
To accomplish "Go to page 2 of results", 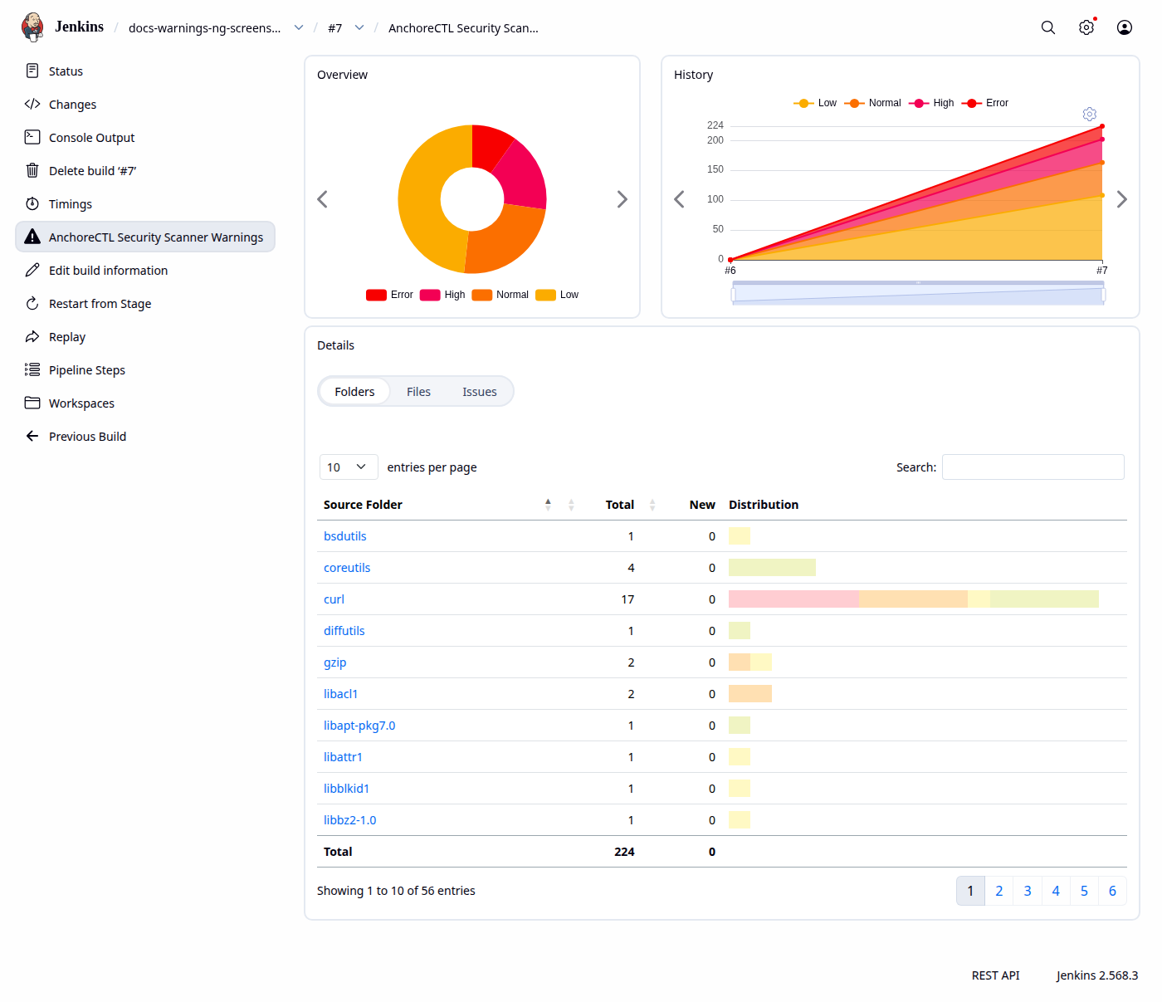I will tap(999, 890).
